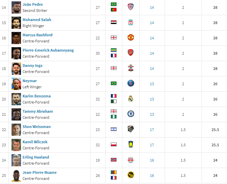
Task: Click Marcus Rashford's portrait thumbnail
Action: pos(16,38)
